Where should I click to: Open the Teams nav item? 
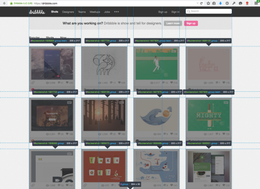click(x=82, y=12)
